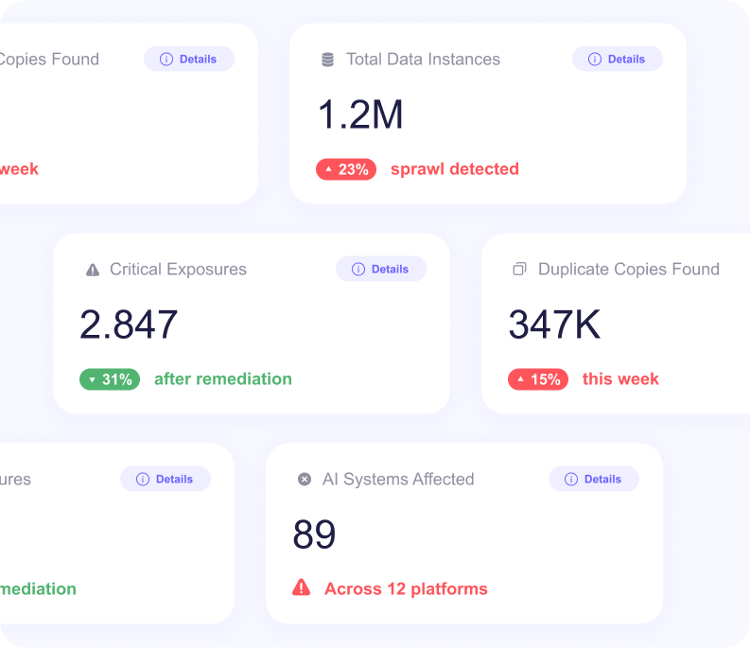Click the "Across 12 platforms" warning text
This screenshot has height=648, width=750.
406,588
